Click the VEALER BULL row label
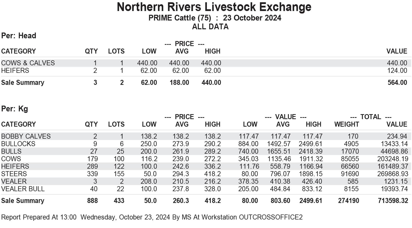The height and width of the screenshot is (228, 412). click(23, 189)
